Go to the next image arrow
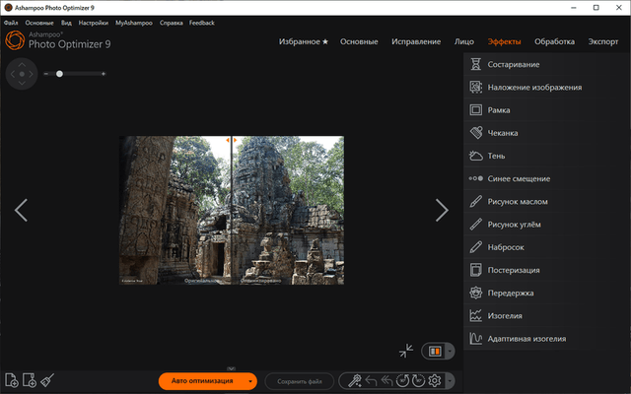The width and height of the screenshot is (631, 394). [x=442, y=210]
